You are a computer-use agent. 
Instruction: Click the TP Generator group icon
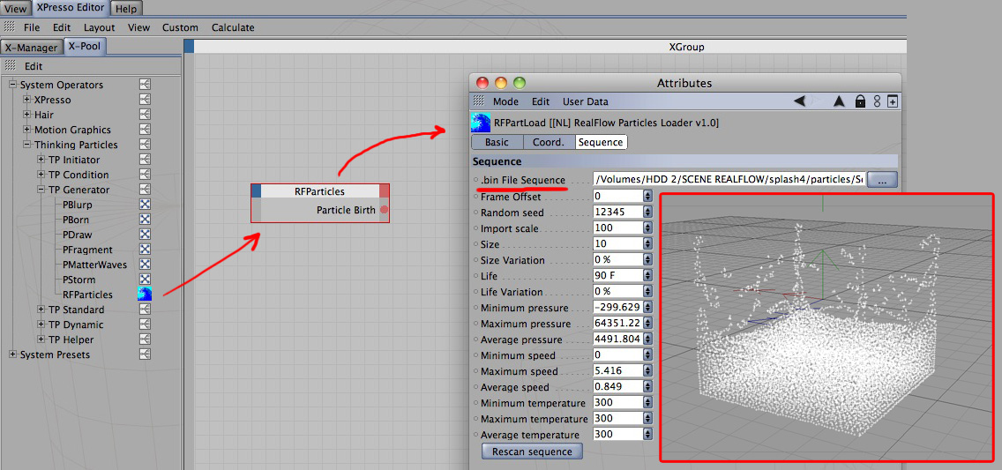pos(145,190)
